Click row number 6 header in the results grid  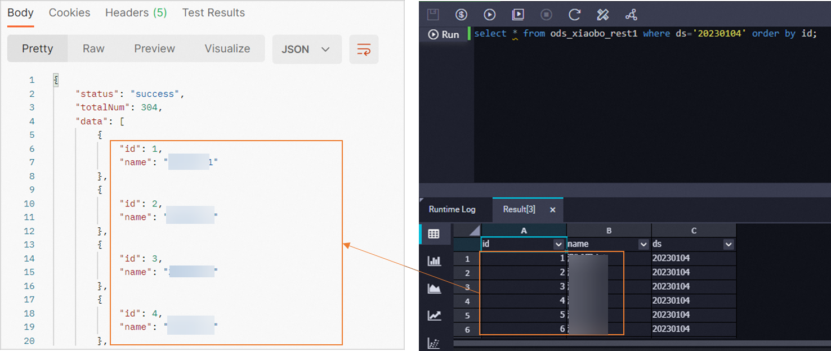click(467, 329)
